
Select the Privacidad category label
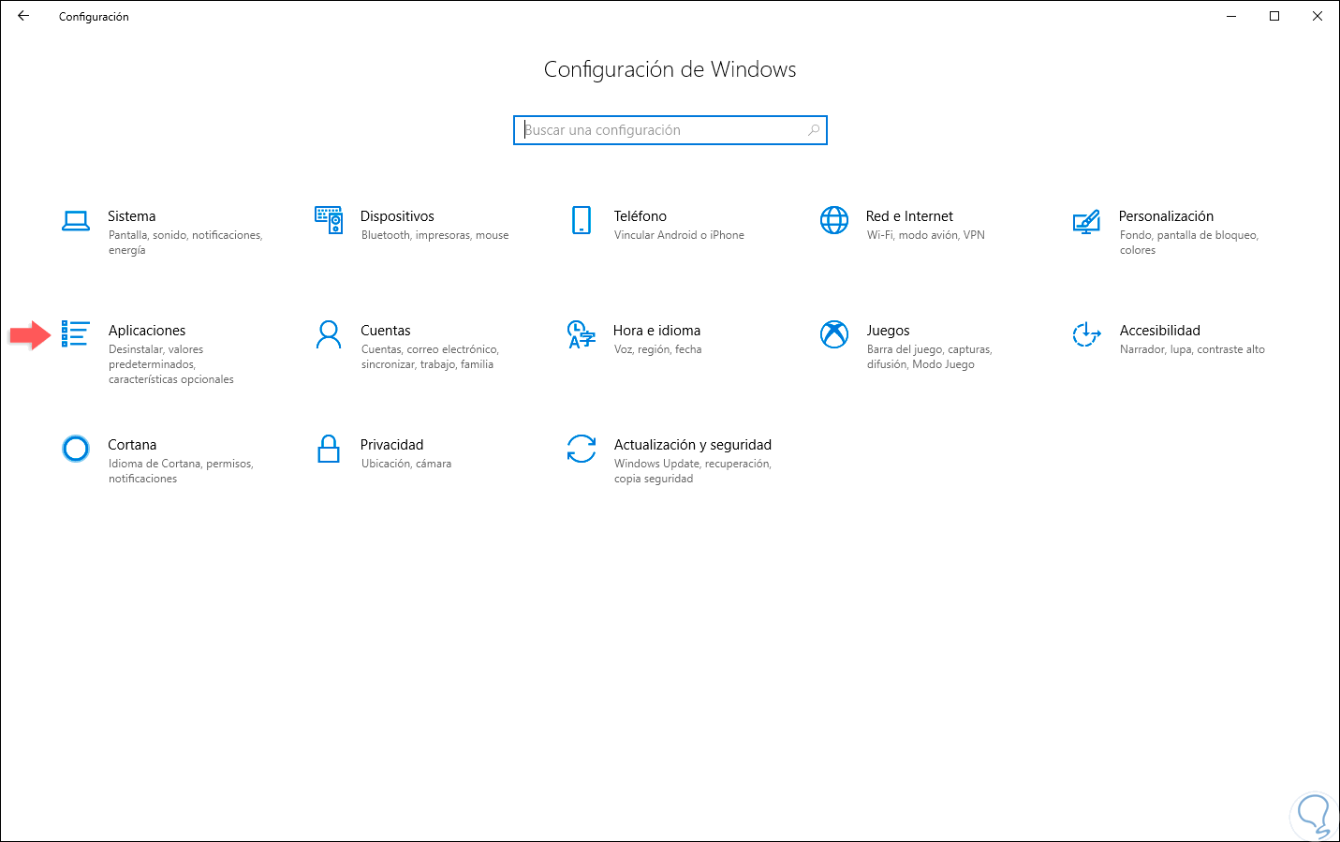point(392,445)
